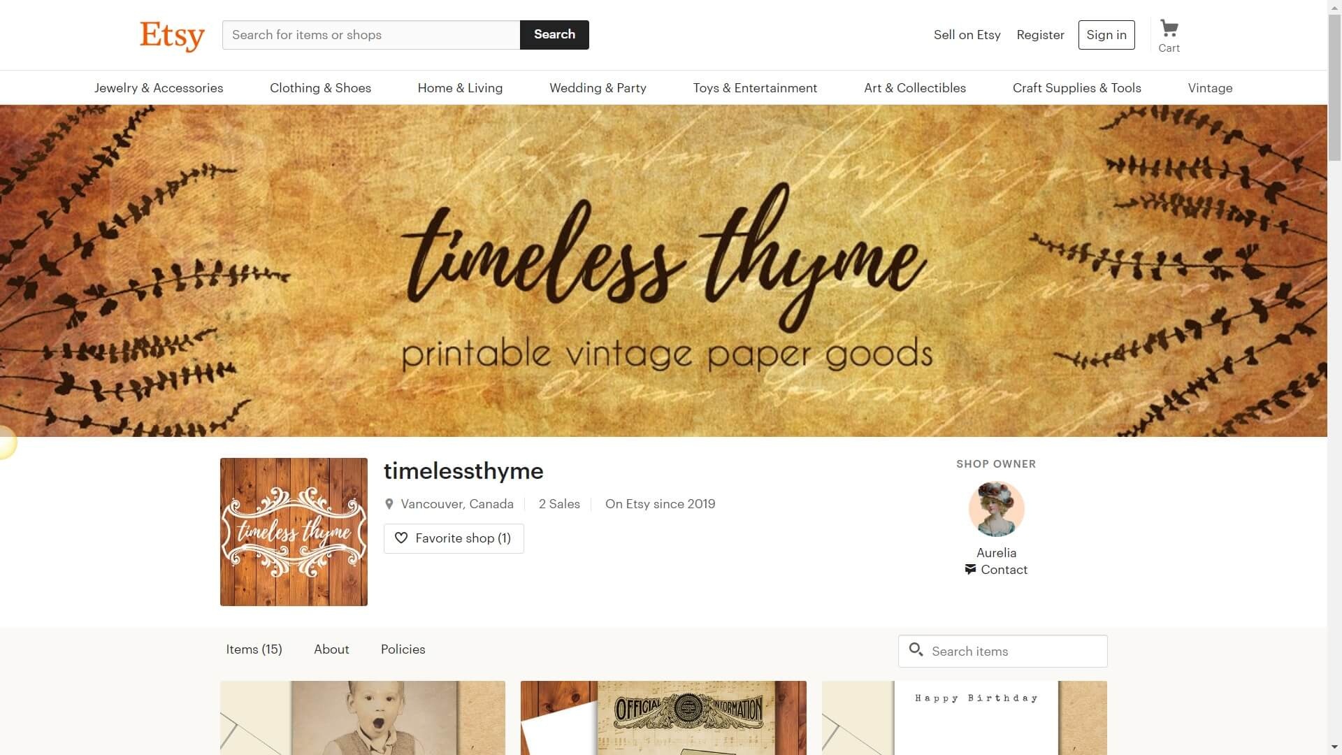The width and height of the screenshot is (1342, 755).
Task: Select the Items (15) tab
Action: coord(254,649)
